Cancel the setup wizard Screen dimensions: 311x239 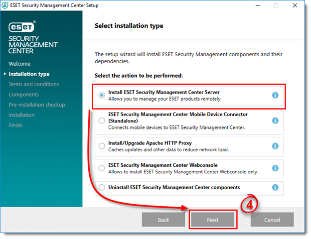272,220
